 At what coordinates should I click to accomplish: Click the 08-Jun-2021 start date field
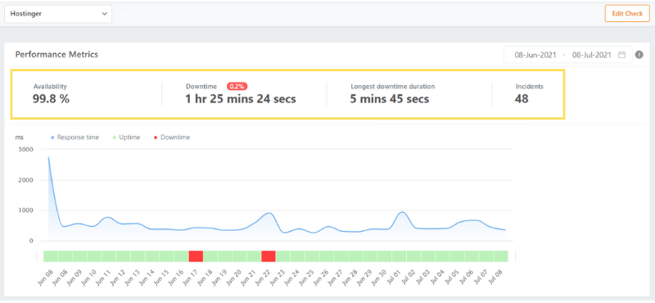[535, 55]
